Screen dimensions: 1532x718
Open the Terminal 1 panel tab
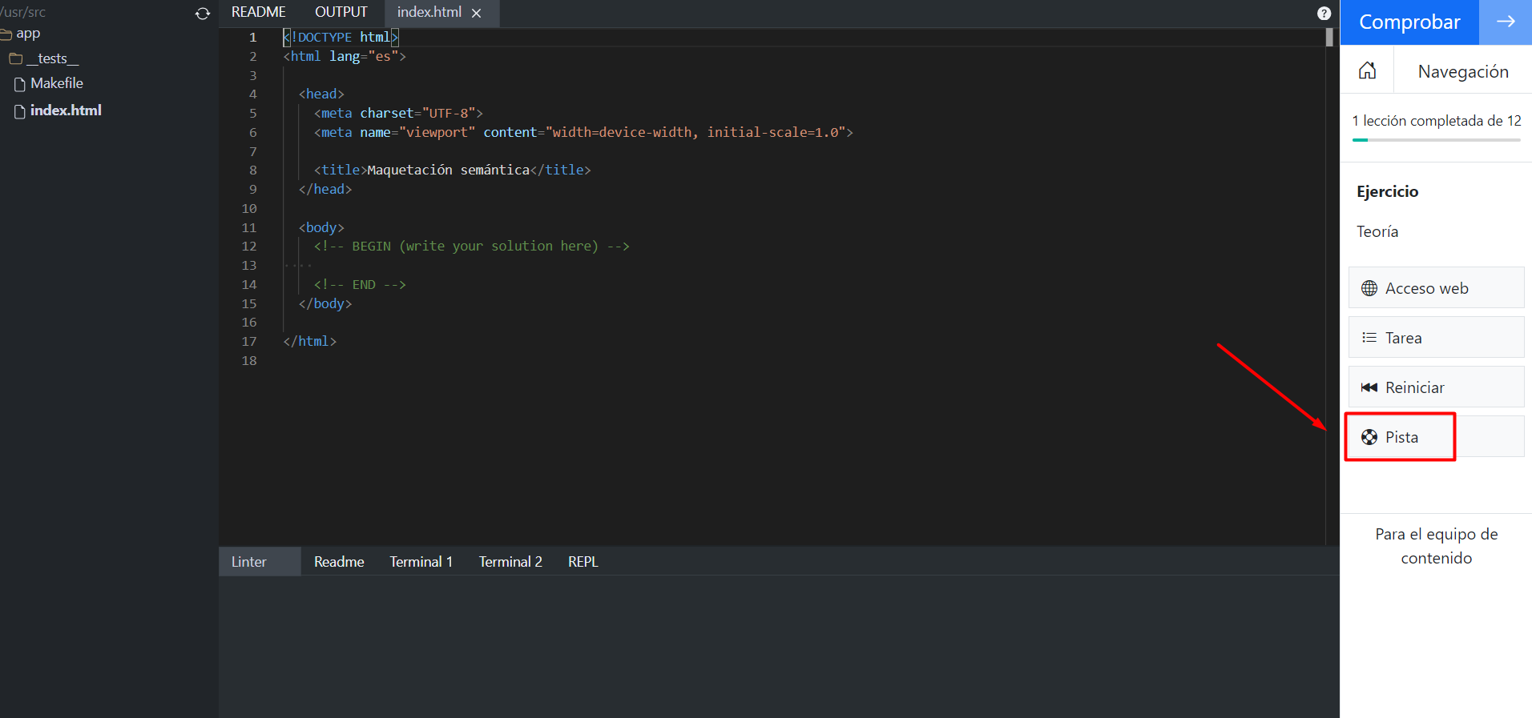pyautogui.click(x=421, y=562)
